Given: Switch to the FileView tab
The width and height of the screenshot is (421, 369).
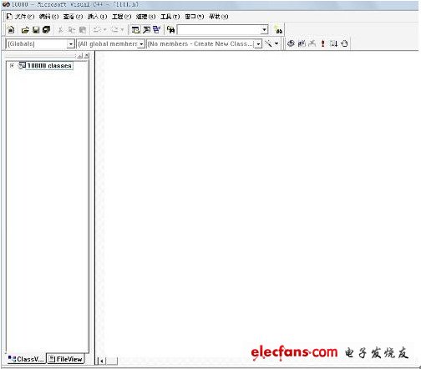Looking at the screenshot, I should (x=66, y=359).
